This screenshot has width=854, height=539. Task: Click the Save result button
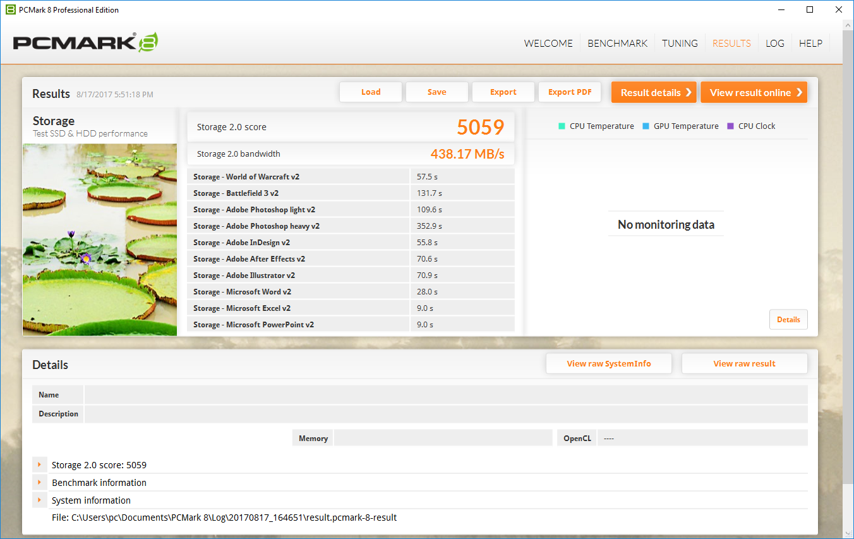pos(436,92)
